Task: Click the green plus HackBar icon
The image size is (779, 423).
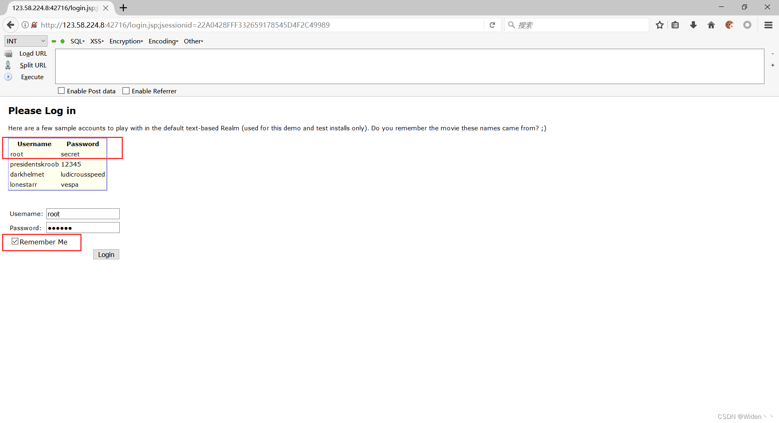Action: [62, 41]
